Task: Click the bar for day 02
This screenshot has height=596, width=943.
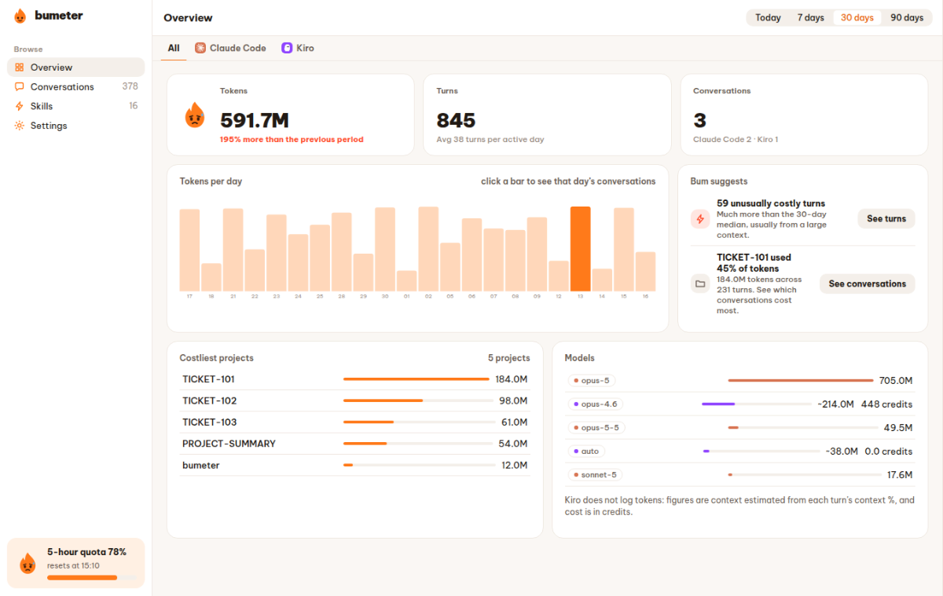Action: [428, 249]
